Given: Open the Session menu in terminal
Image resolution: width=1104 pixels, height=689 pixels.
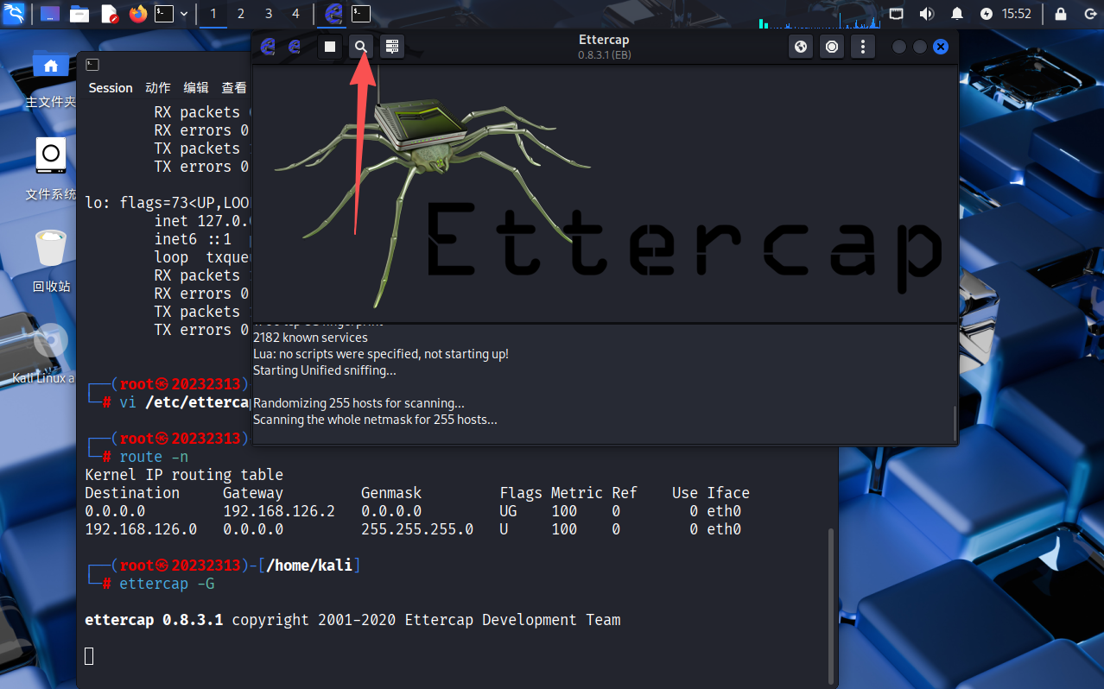Looking at the screenshot, I should pyautogui.click(x=111, y=88).
